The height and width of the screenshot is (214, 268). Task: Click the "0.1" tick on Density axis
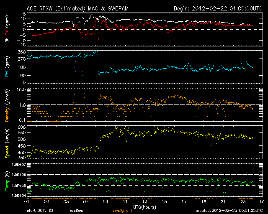[x=22, y=120]
